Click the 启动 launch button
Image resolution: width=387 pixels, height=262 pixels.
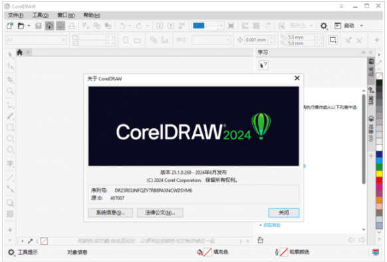click(345, 26)
